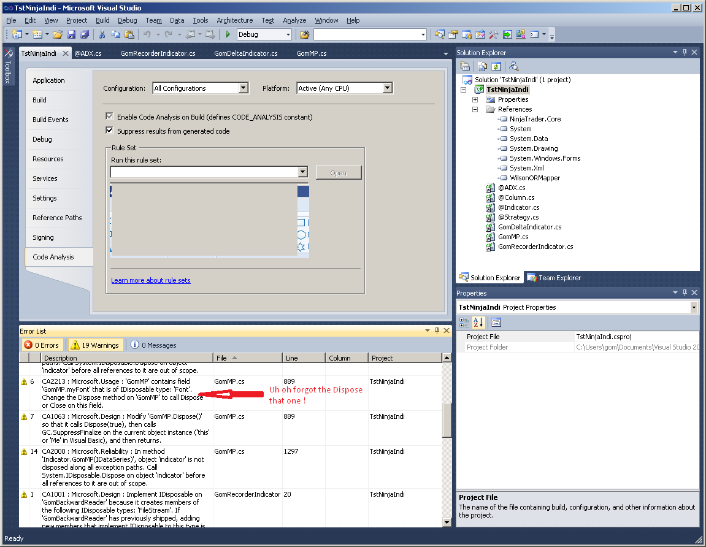Click the Undo arrow icon
706x547 pixels.
point(147,34)
